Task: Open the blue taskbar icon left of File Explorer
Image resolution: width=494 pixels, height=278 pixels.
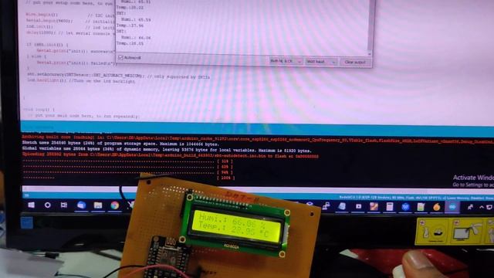Action: (x=81, y=205)
